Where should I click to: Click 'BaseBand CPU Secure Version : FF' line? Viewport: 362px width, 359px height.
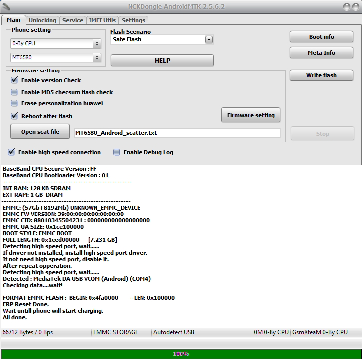50,169
